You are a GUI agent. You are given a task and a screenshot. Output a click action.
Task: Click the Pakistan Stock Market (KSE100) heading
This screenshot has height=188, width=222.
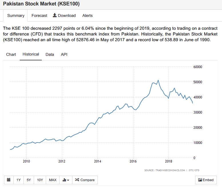click(41, 4)
